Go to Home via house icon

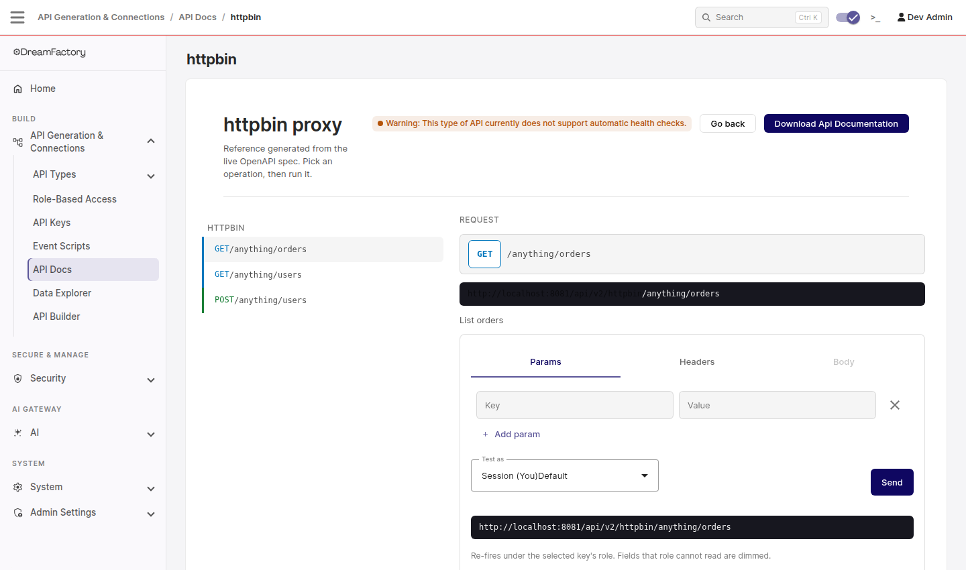click(18, 89)
